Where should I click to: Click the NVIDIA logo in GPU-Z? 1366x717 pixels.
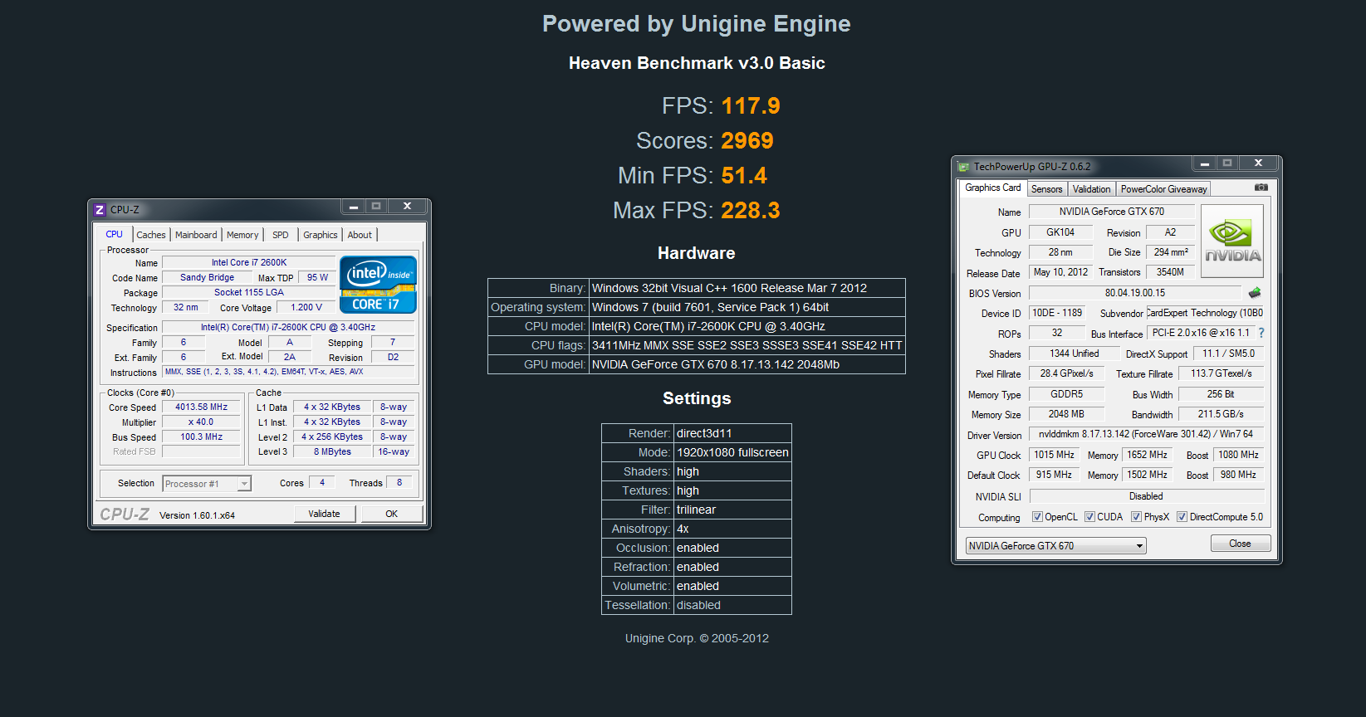(1232, 241)
